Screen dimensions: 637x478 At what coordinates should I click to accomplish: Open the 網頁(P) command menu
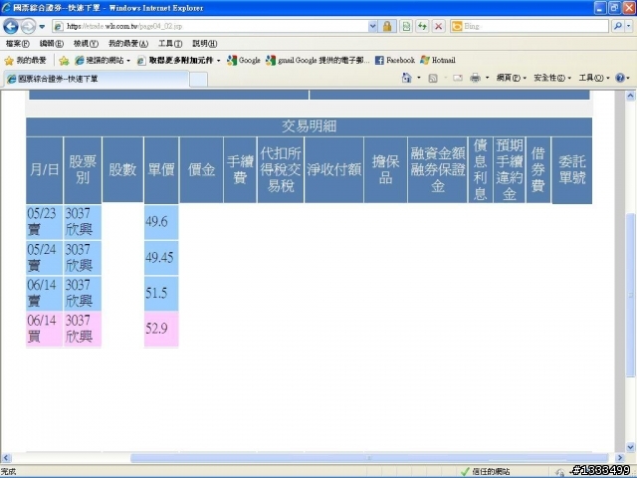tap(511, 78)
